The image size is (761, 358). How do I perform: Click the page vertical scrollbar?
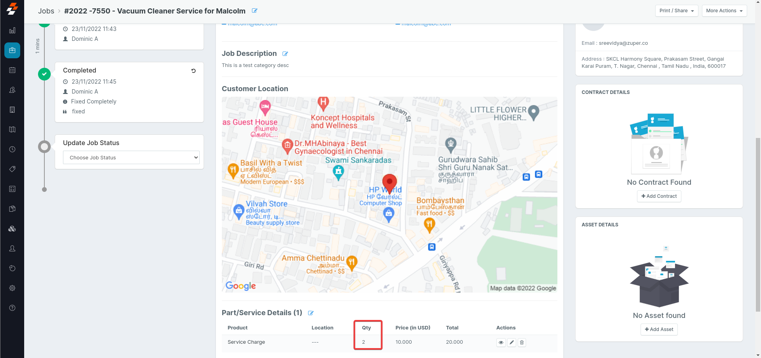click(x=758, y=225)
